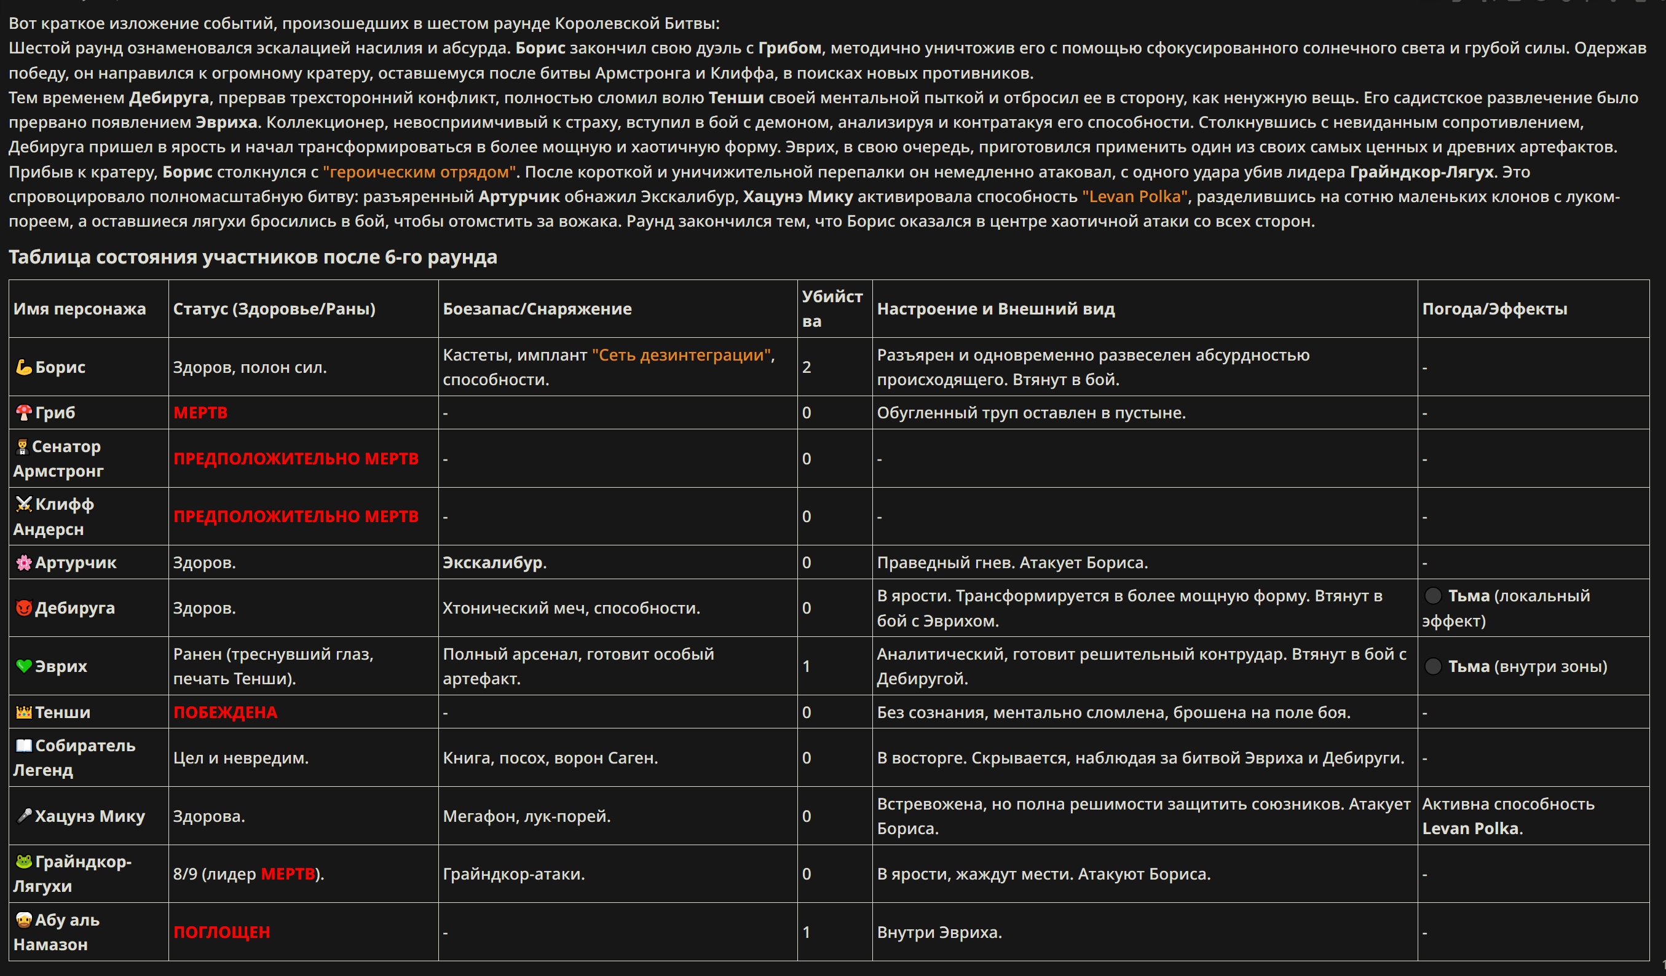Click the orange text "героическим отрядом"
Screen dimensions: 1666x976
click(419, 172)
